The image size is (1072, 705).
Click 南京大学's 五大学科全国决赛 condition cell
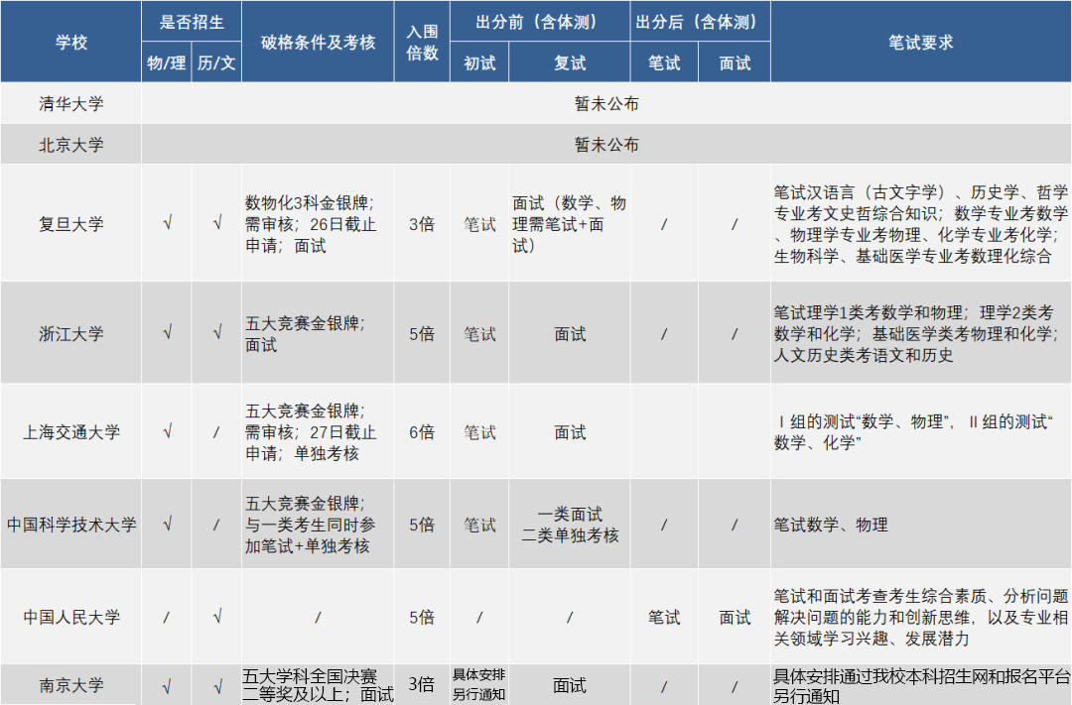coord(318,685)
